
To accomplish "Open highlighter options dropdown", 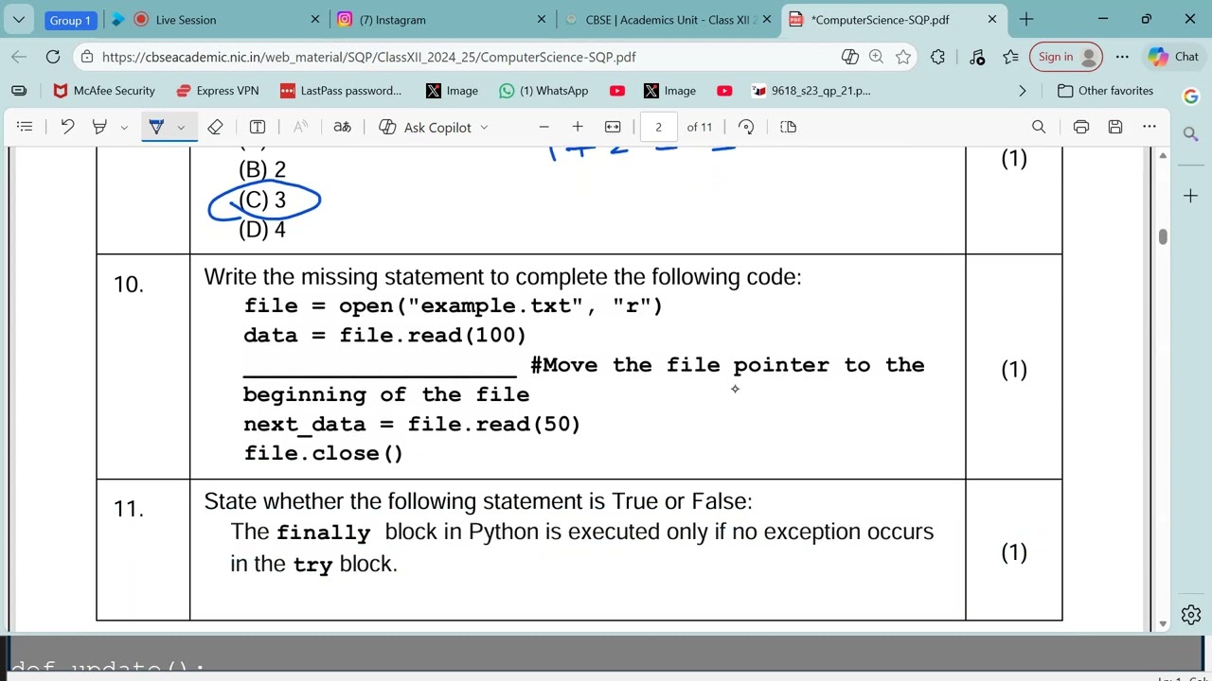I will tap(124, 127).
